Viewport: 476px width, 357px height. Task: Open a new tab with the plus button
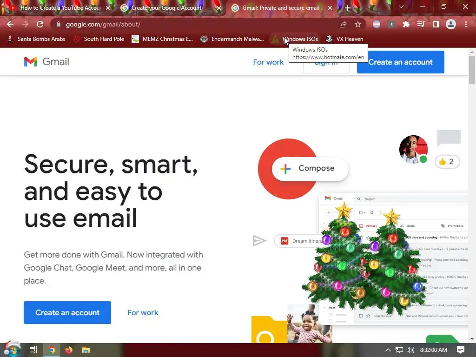(x=348, y=8)
